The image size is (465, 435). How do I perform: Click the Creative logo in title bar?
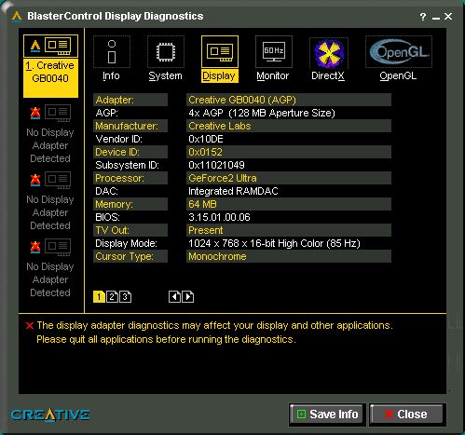click(17, 16)
